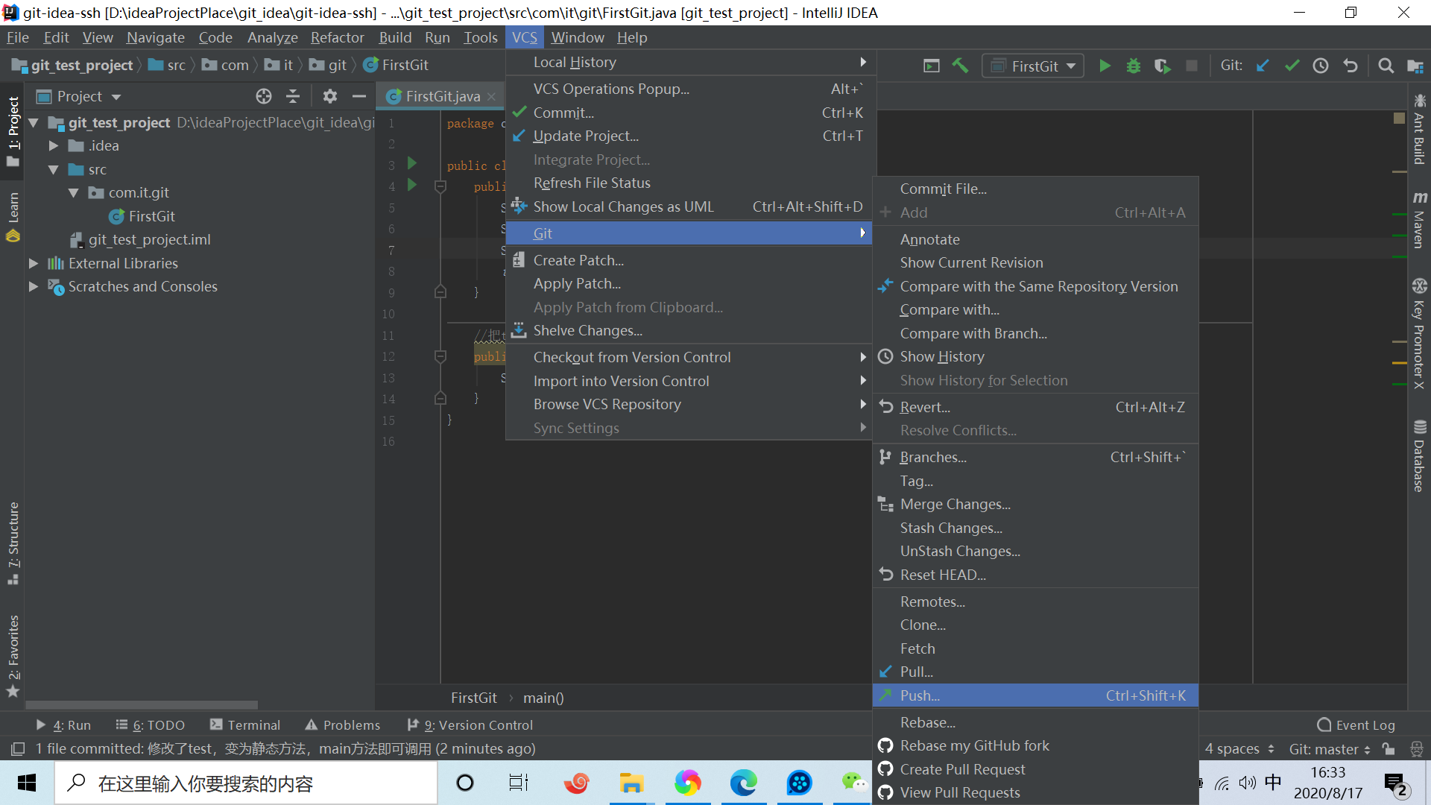The height and width of the screenshot is (805, 1431).
Task: Select Update Project... menu item
Action: tap(689, 136)
